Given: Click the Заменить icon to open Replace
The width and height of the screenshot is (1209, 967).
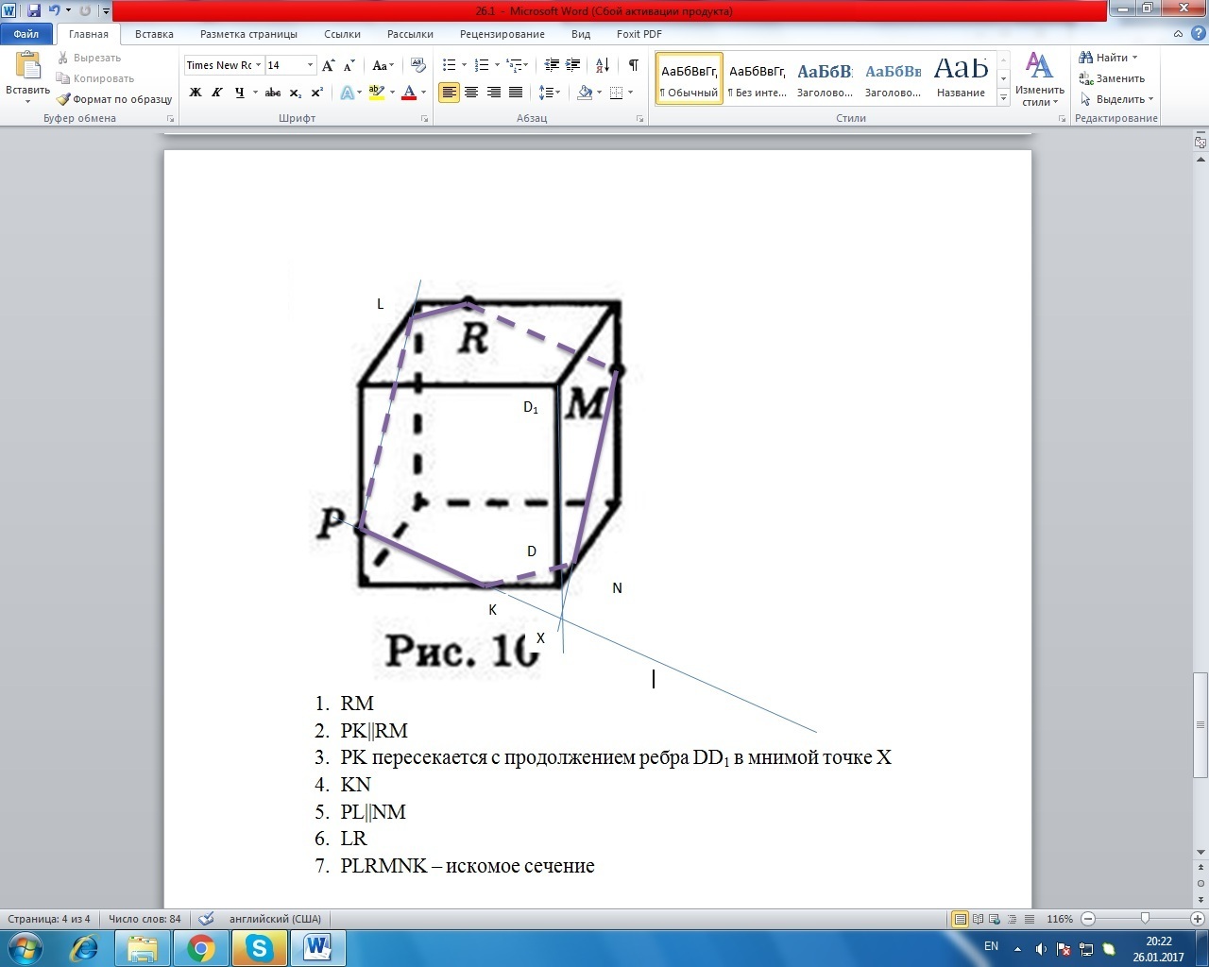Looking at the screenshot, I should (x=1085, y=78).
